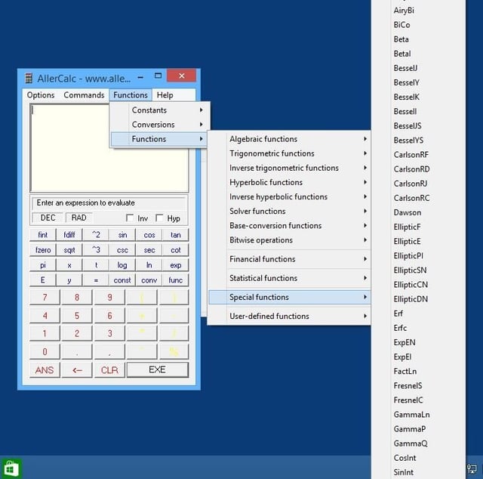The width and height of the screenshot is (483, 479).
Task: Toggle the RAD angle mode
Action: tap(78, 218)
